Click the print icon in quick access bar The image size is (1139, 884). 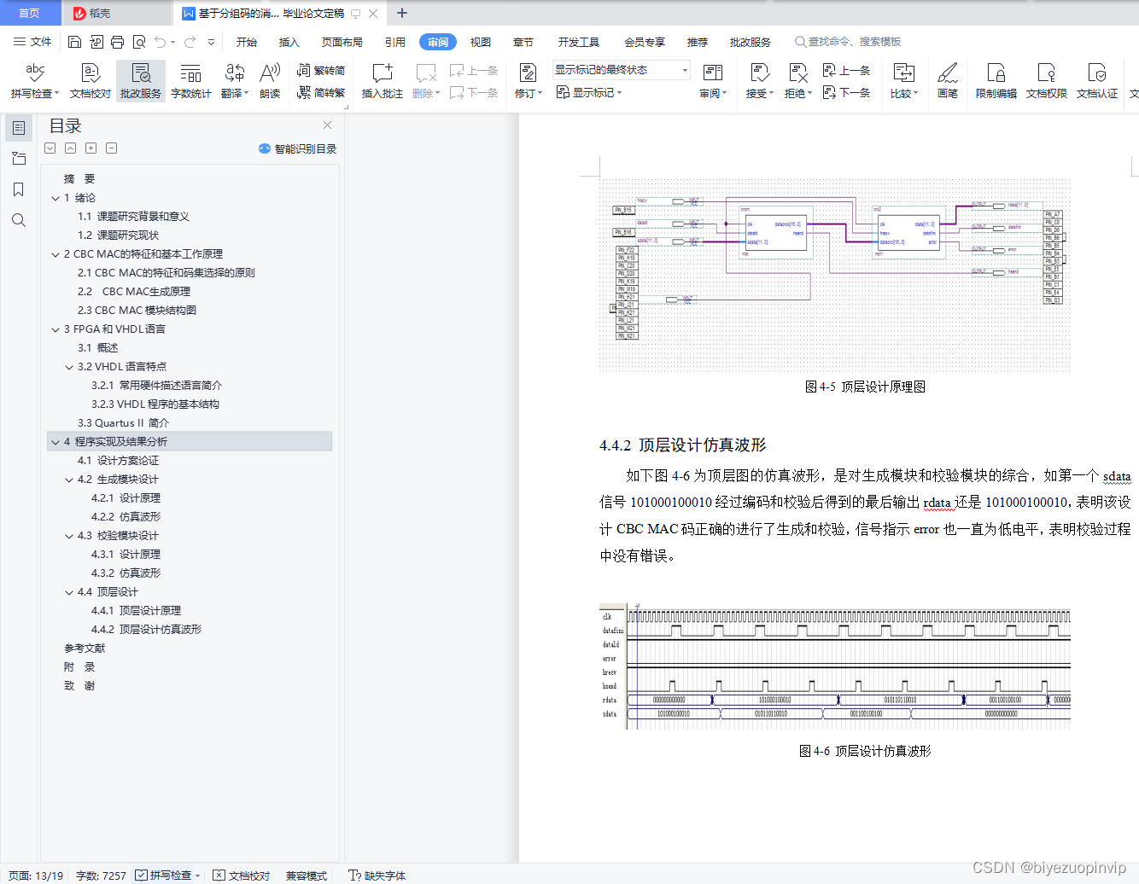[x=118, y=42]
